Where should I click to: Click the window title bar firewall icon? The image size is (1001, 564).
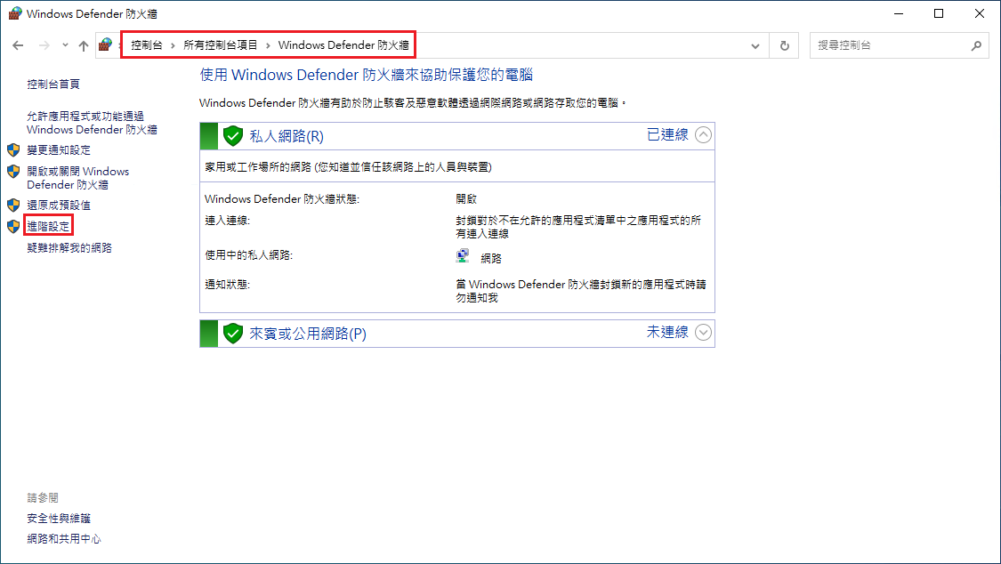point(14,13)
